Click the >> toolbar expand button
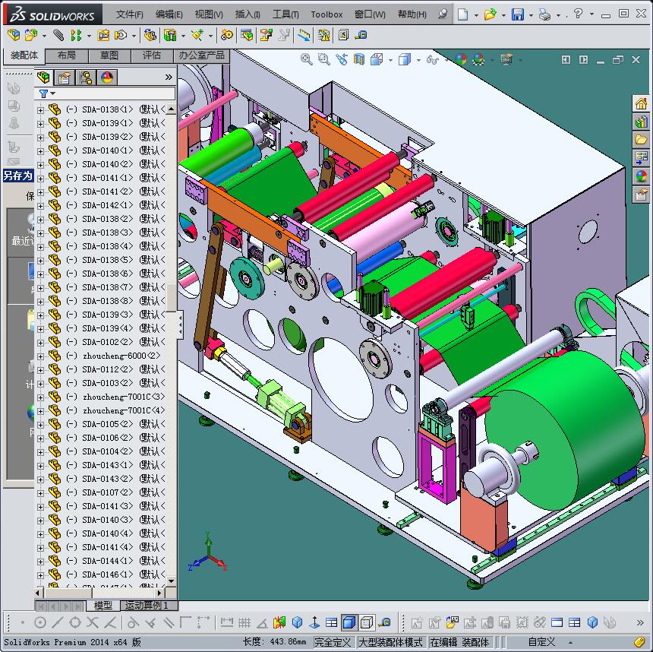 click(x=167, y=76)
